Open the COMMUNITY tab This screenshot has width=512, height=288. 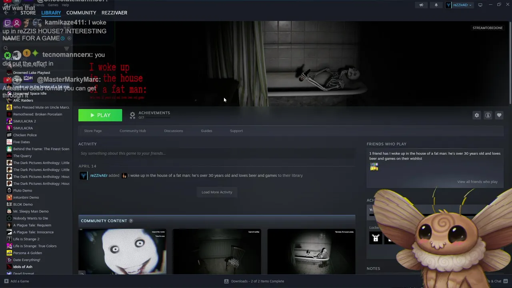click(x=81, y=13)
